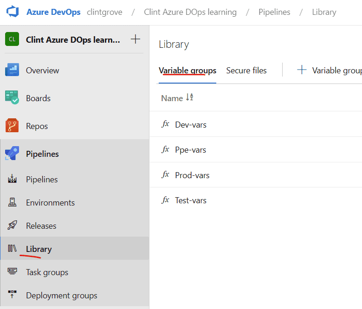
Task: Open the Test-vars variable group
Action: [x=191, y=200]
